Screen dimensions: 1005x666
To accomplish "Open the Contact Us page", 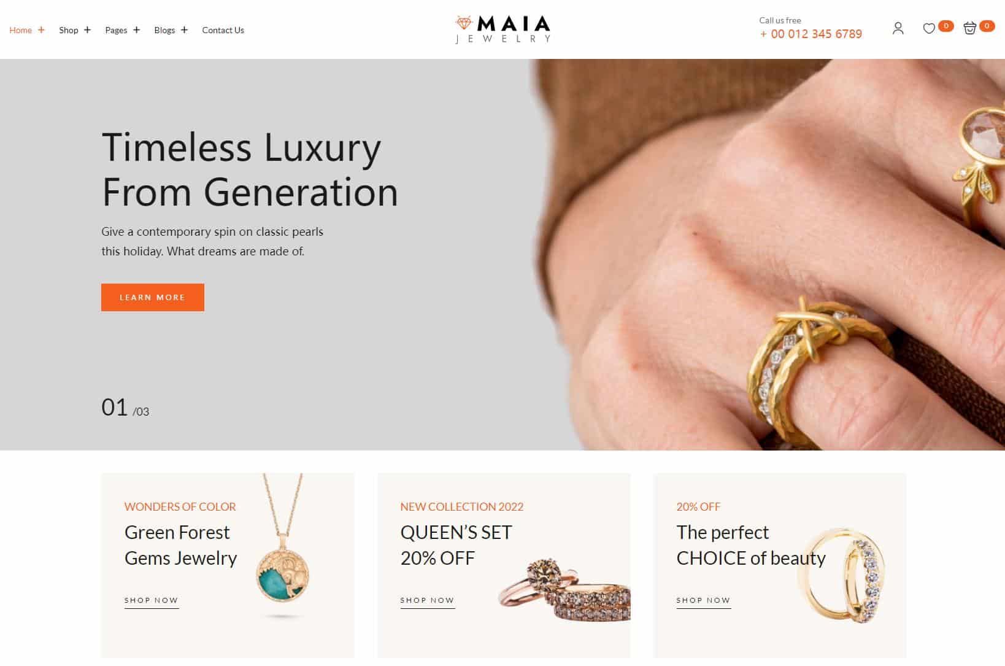I will pos(223,30).
